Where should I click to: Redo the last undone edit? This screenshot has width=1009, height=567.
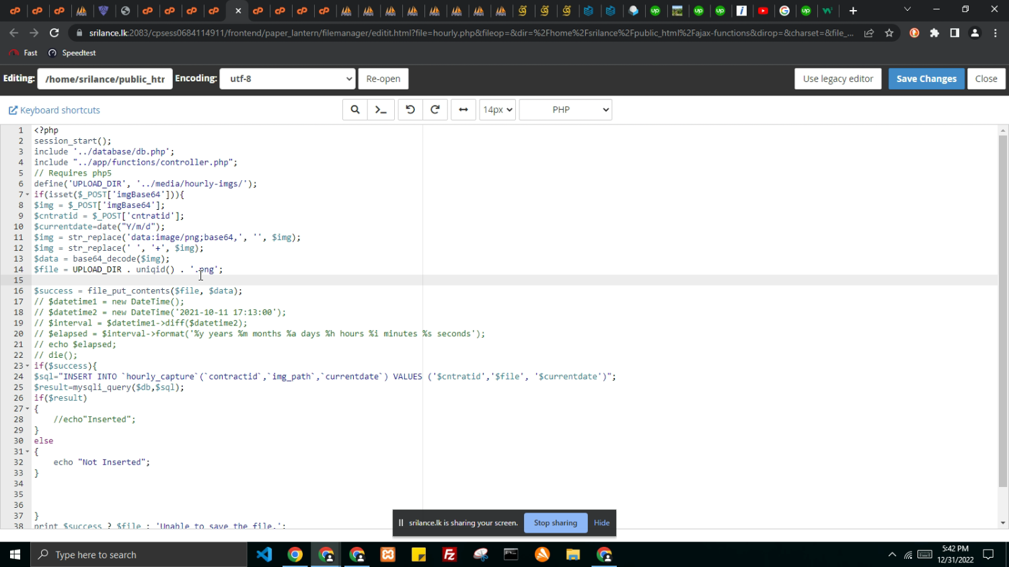(435, 110)
